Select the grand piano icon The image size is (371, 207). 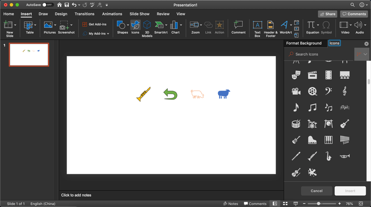click(312, 140)
